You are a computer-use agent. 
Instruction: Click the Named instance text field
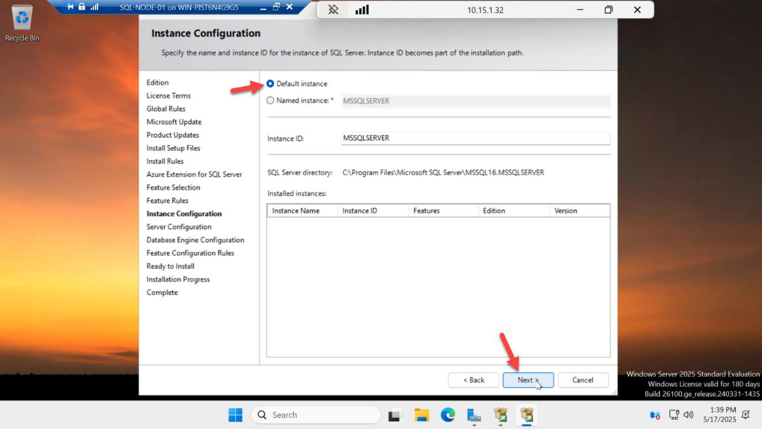(476, 101)
